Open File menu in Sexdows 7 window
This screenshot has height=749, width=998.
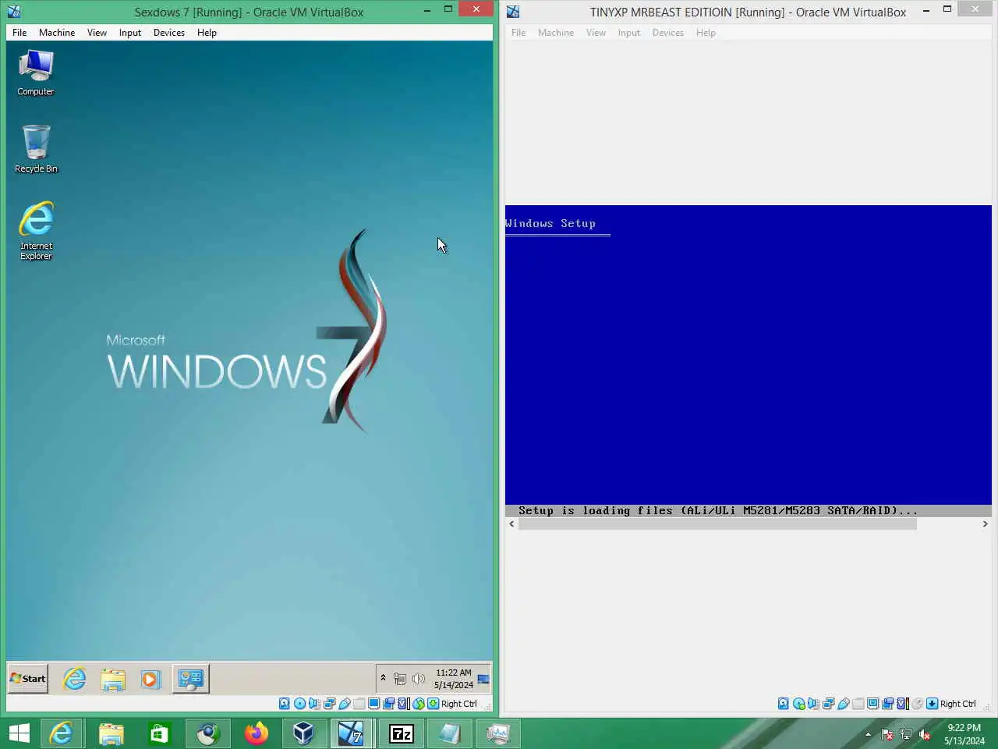[x=19, y=33]
